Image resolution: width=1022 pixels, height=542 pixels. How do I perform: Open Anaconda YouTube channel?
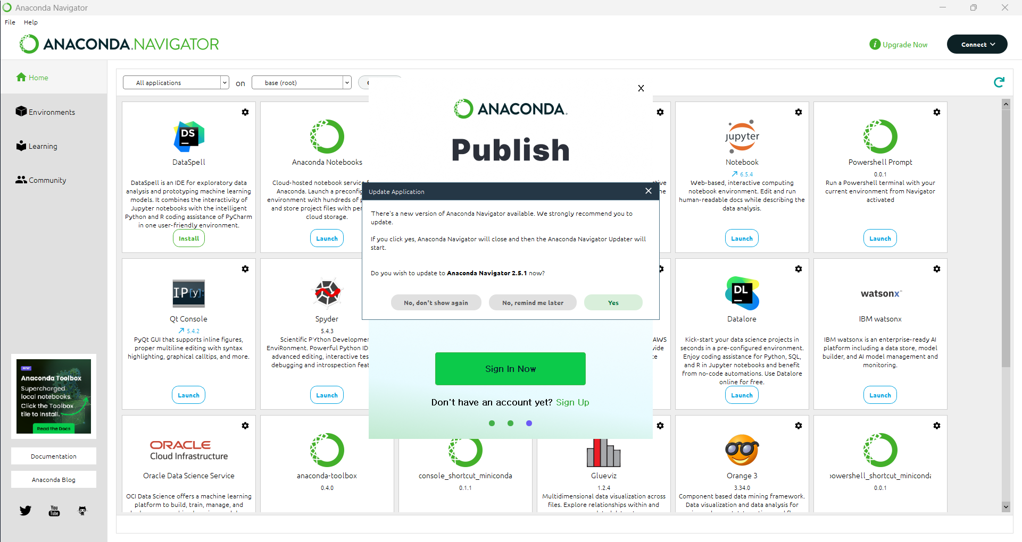[x=54, y=511]
